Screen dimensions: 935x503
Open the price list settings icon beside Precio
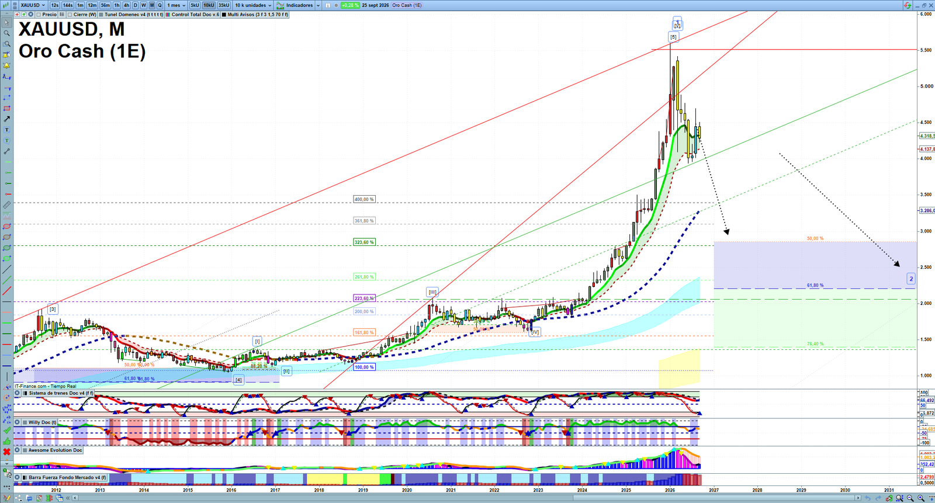(x=61, y=15)
